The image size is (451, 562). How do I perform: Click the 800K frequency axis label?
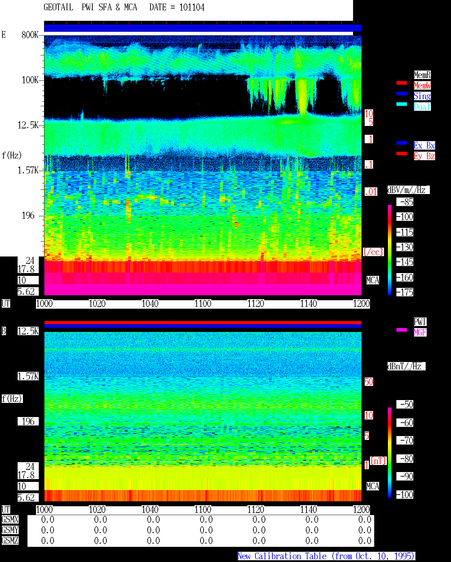tap(30, 35)
